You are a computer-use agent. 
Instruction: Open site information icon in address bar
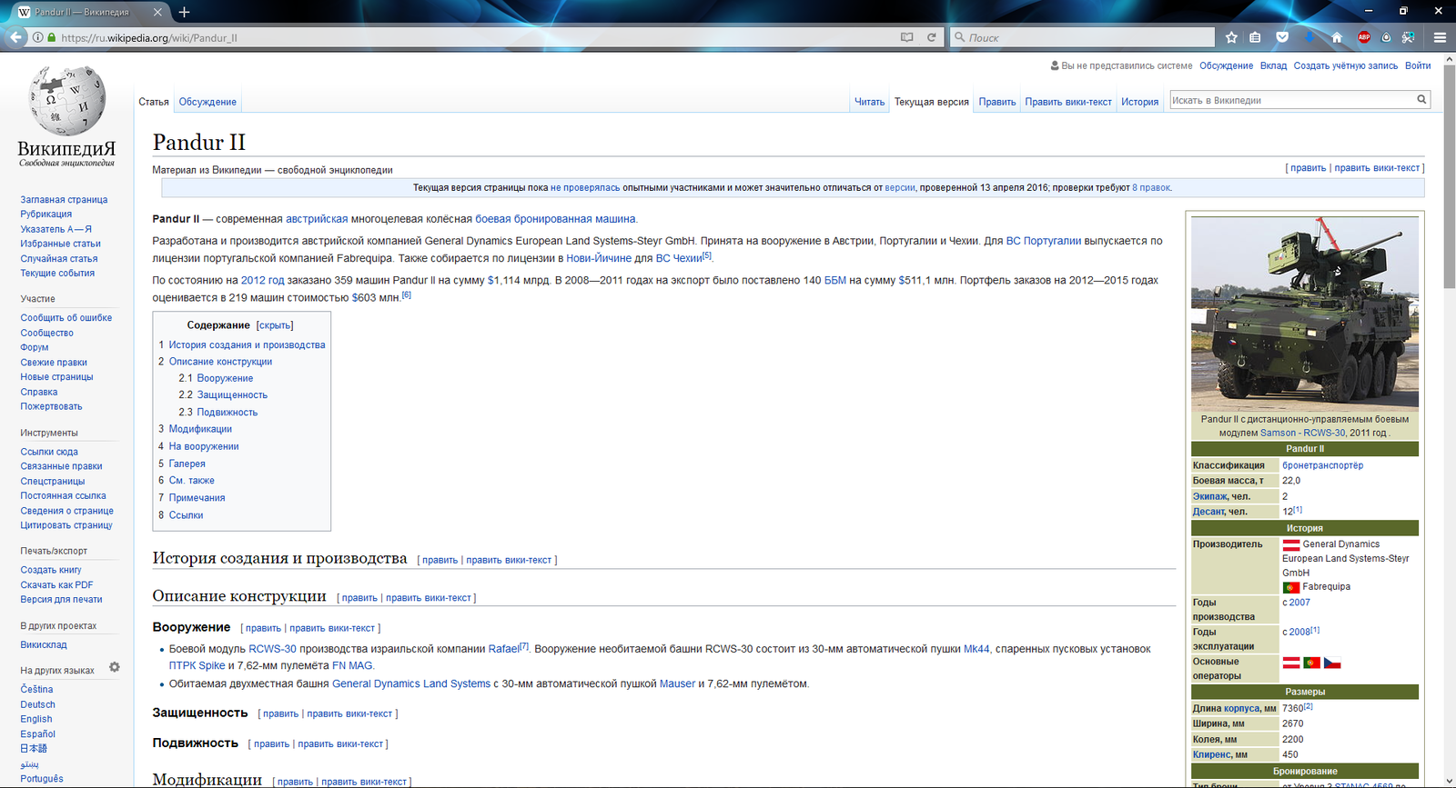tap(37, 37)
